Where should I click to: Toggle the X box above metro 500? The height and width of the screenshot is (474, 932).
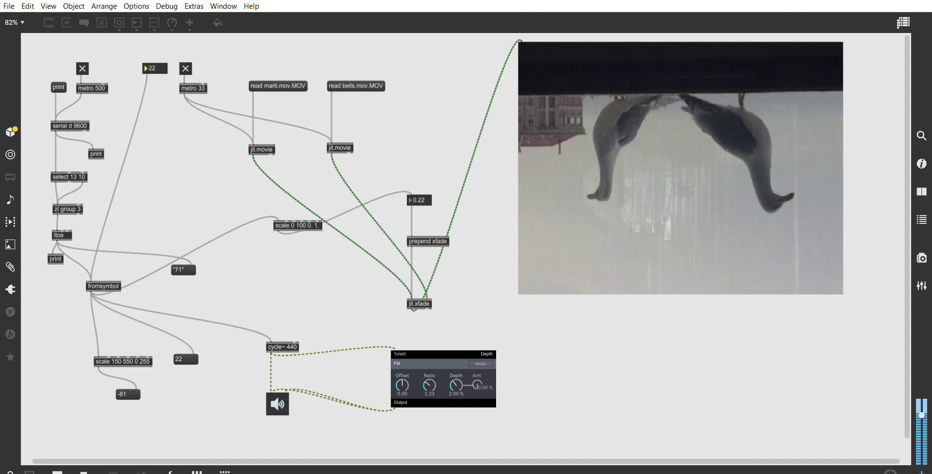pos(83,68)
